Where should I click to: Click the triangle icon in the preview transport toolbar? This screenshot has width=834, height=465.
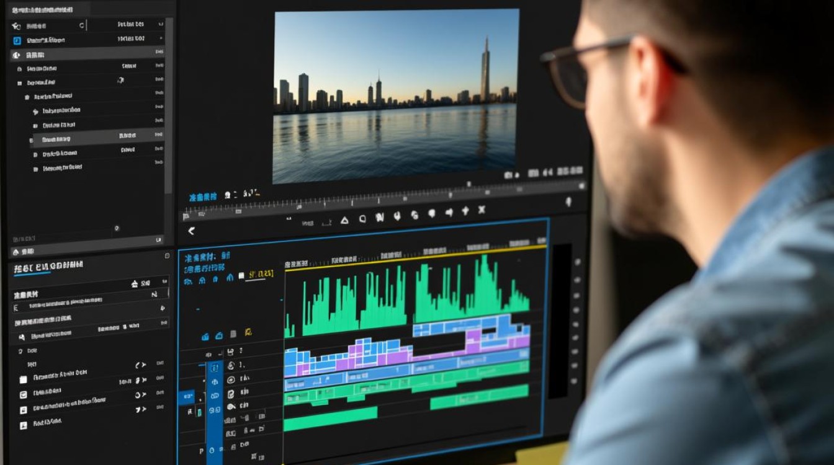coord(344,219)
